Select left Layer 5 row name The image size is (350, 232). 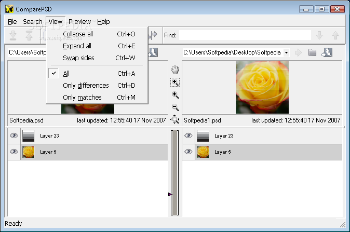tap(48, 152)
